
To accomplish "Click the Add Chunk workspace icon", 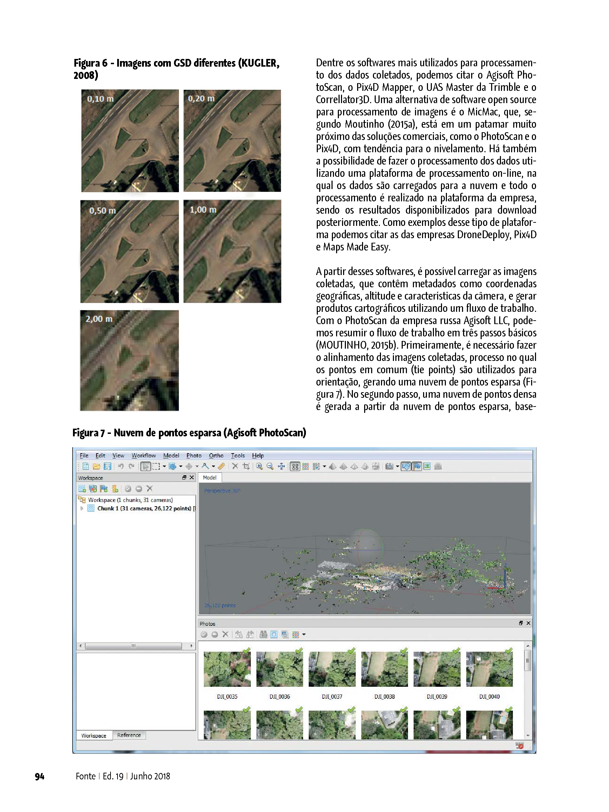I will 82,489.
